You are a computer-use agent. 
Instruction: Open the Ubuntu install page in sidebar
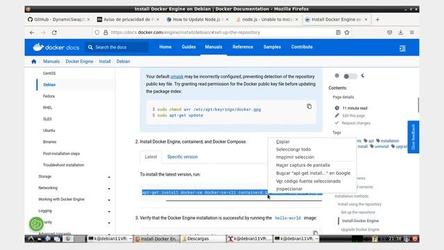49,131
